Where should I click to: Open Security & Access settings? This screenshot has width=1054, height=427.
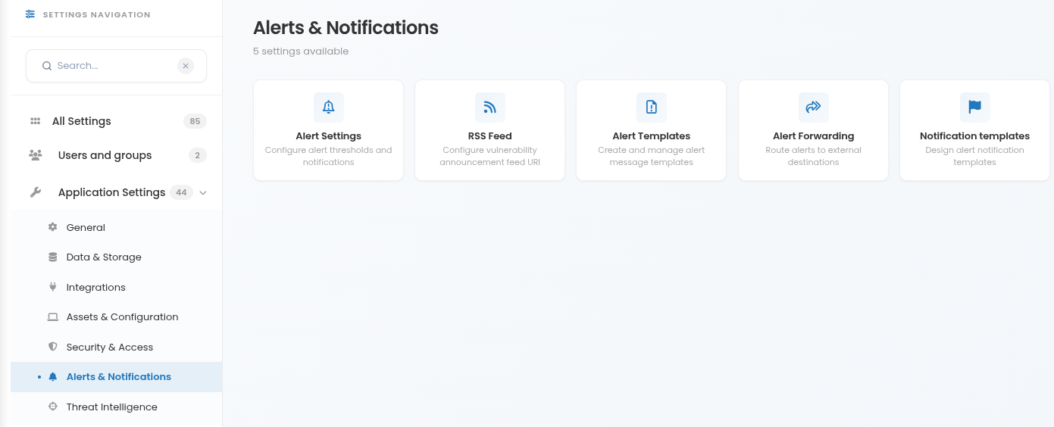110,347
